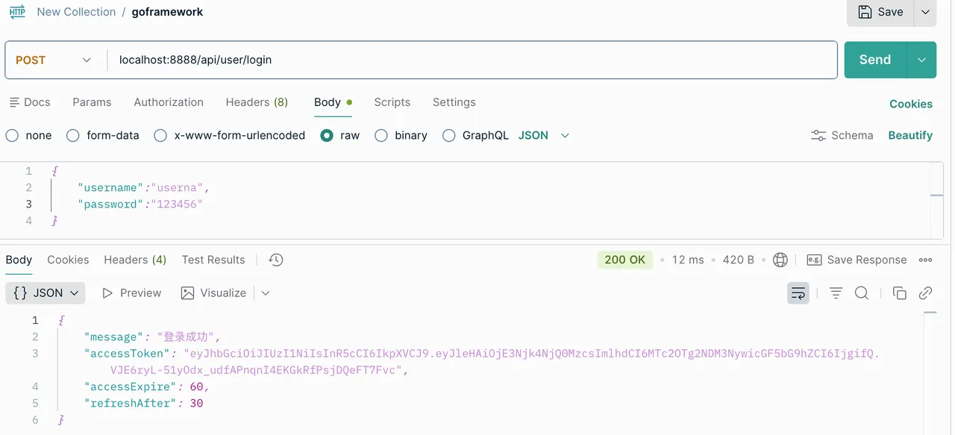Open the Cookies link under Send
The height and width of the screenshot is (435, 955).
(911, 104)
